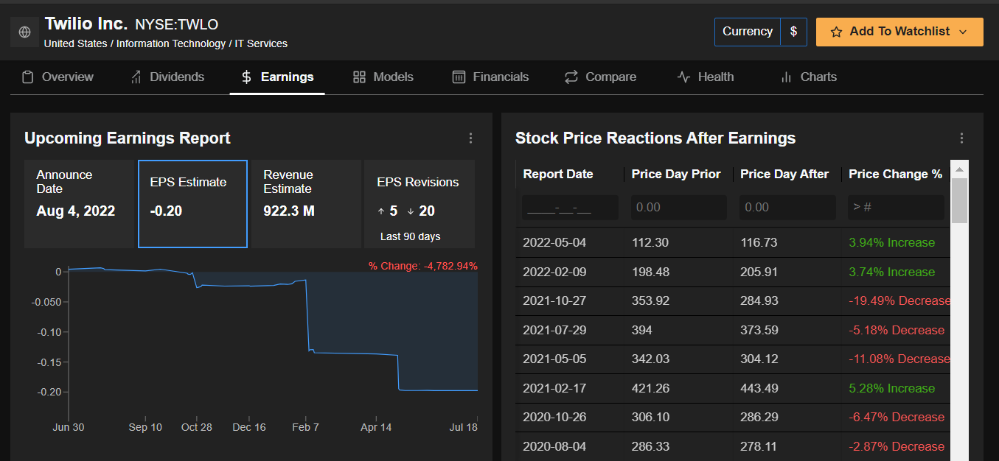Click the Overview clipboard icon

[28, 77]
